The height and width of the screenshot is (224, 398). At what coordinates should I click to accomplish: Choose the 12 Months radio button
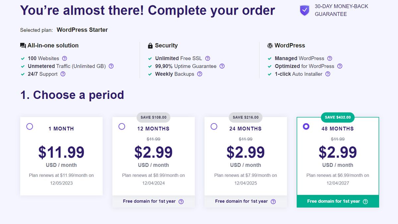tap(122, 126)
